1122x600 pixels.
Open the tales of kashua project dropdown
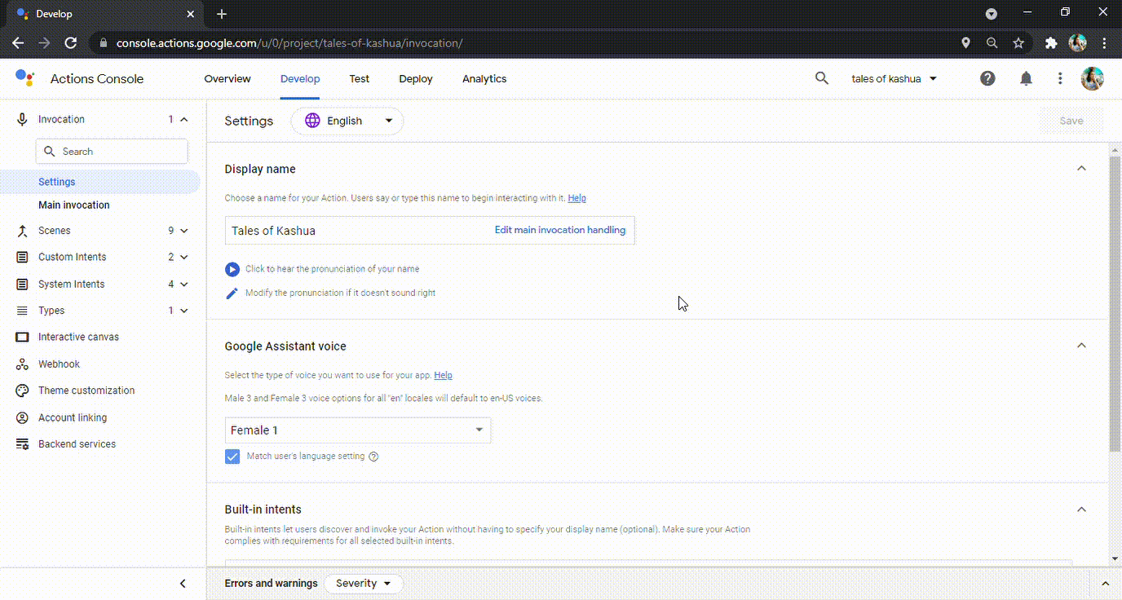(894, 79)
